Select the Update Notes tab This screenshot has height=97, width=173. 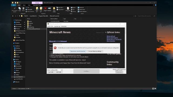(x=50, y=26)
